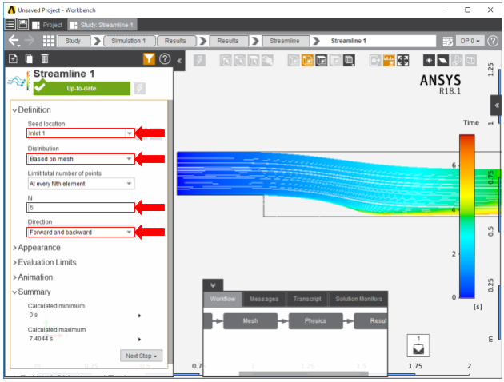Click the Streamline breadcrumb button
The height and width of the screenshot is (382, 504).
[286, 41]
